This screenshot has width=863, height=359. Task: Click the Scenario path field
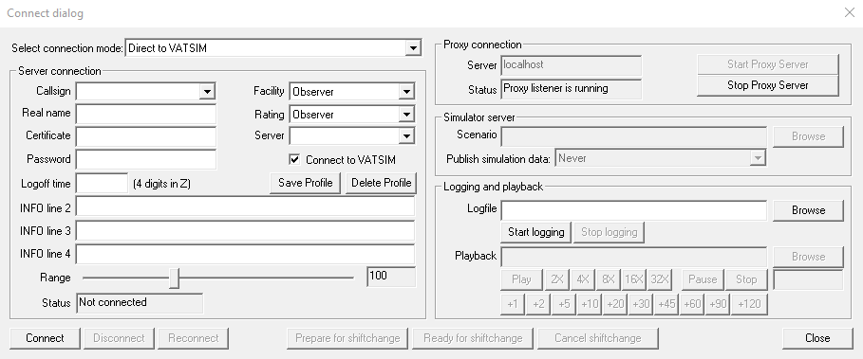pyautogui.click(x=633, y=136)
